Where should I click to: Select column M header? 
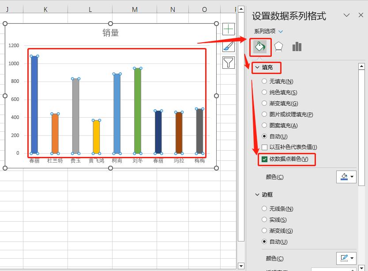tap(135, 9)
